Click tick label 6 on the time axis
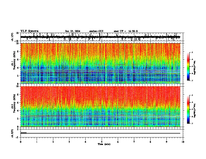The height and width of the screenshot is (159, 206). [118, 142]
